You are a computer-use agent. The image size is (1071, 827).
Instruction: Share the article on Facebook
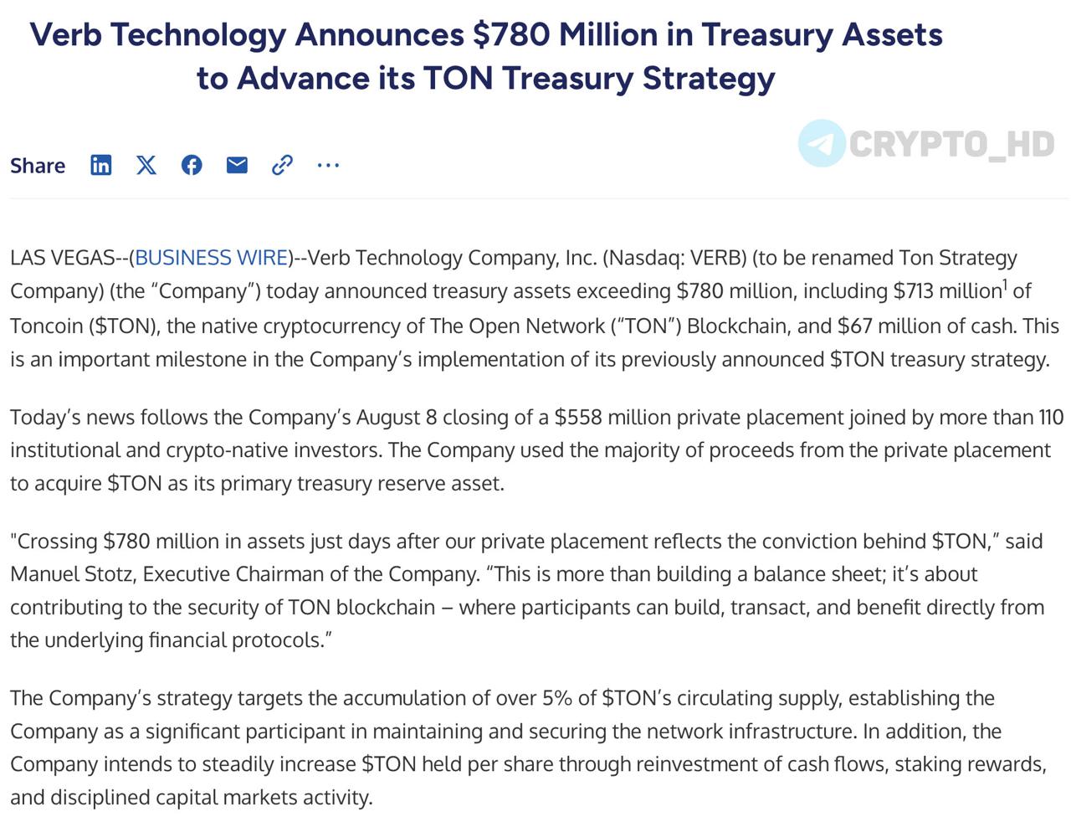pos(192,165)
